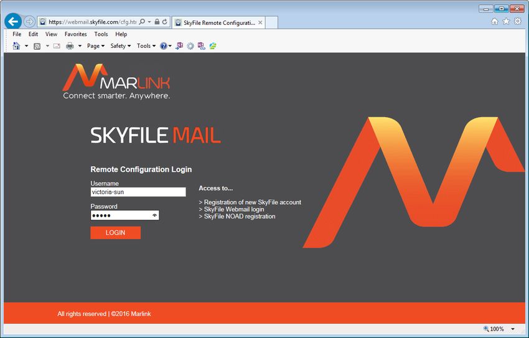Open the Page dropdown in command bar
This screenshot has width=529, height=338.
[96, 46]
